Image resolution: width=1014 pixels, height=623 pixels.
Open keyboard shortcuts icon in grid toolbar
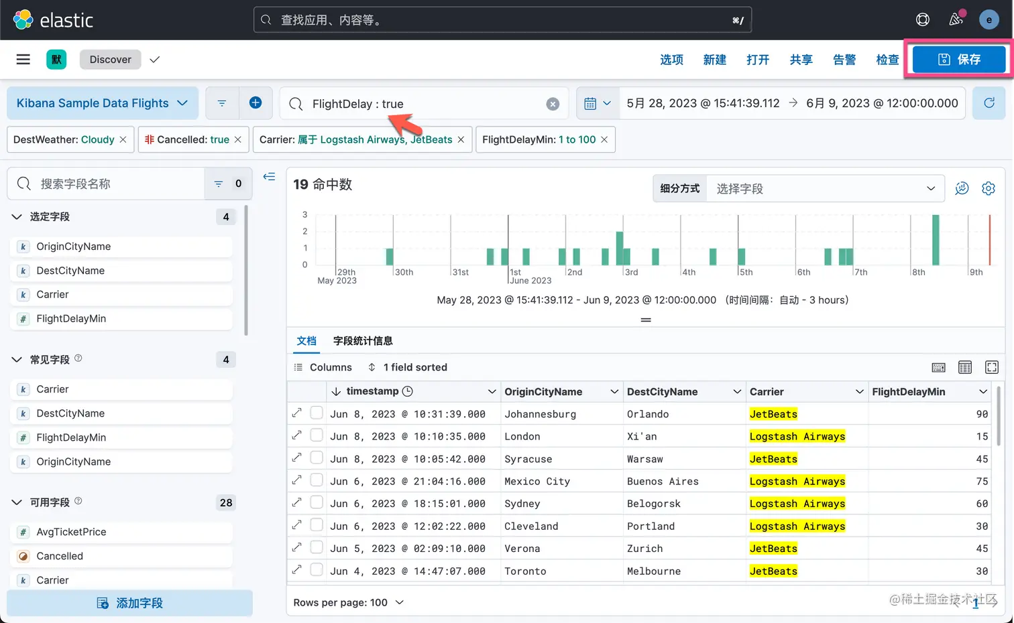pyautogui.click(x=939, y=367)
